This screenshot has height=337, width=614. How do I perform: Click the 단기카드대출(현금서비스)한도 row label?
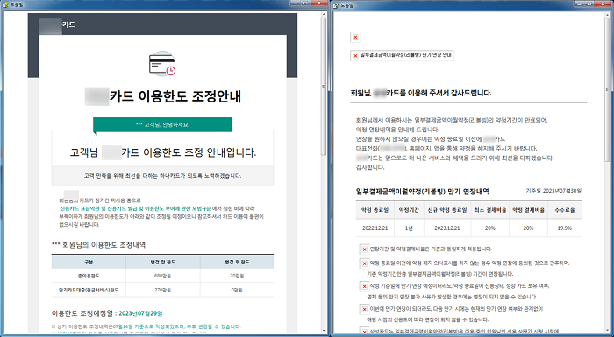(89, 290)
